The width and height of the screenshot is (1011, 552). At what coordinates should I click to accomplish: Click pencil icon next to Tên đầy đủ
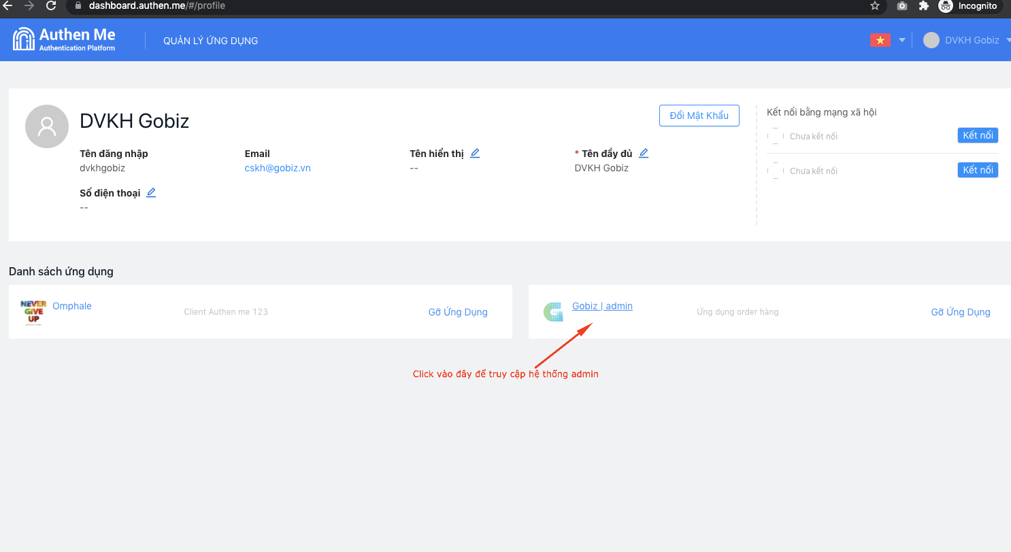[x=644, y=154]
